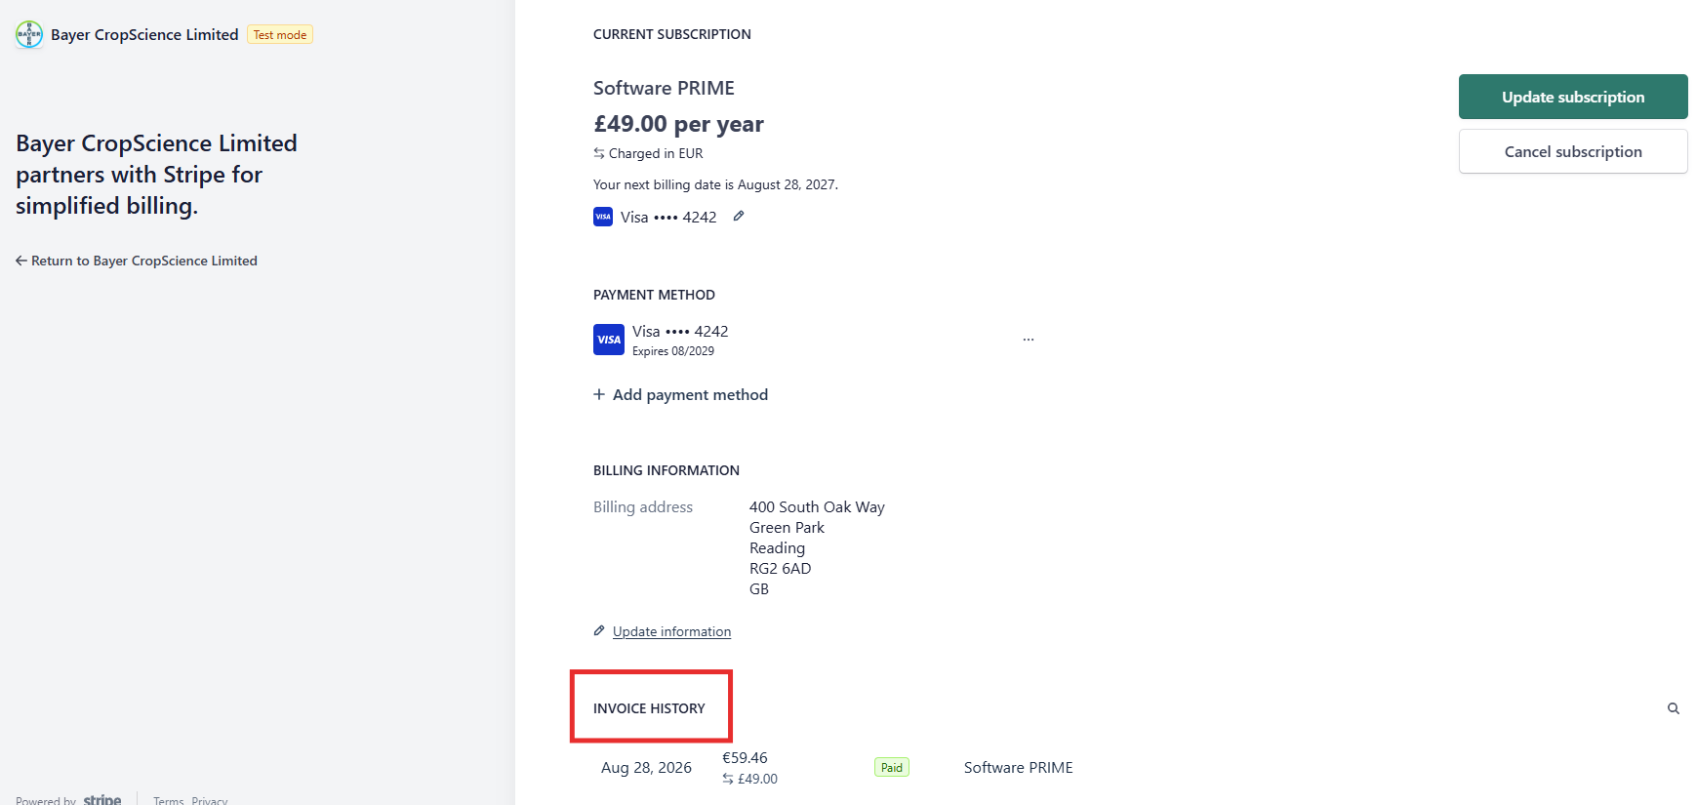The width and height of the screenshot is (1697, 805).
Task: Click the pencil icon beside Update information
Action: click(x=599, y=631)
